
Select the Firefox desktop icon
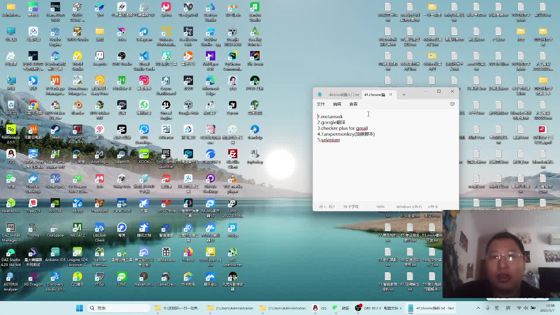point(188,255)
